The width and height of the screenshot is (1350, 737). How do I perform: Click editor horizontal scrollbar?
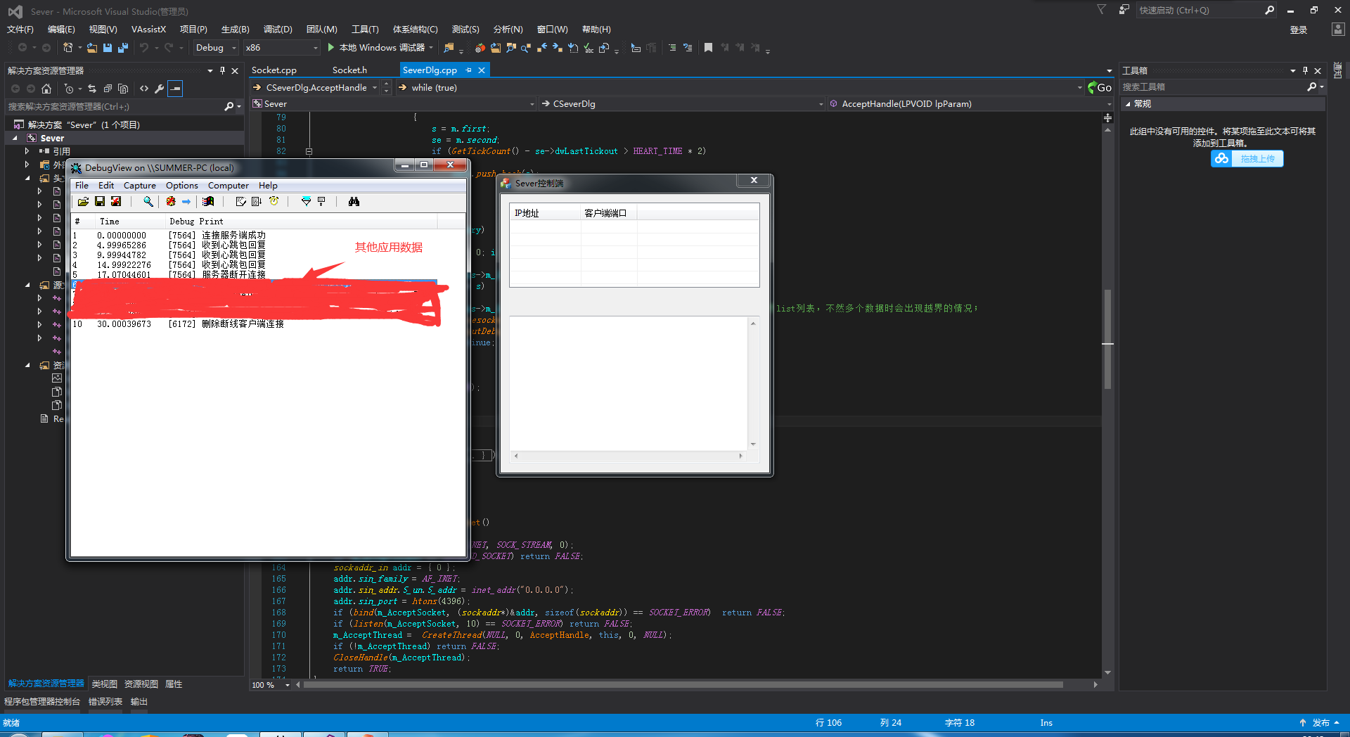683,685
